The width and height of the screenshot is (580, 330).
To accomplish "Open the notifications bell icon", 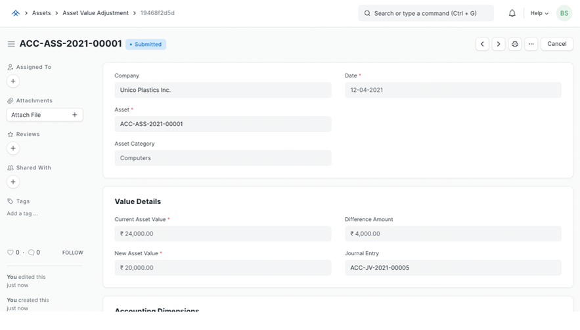I will tap(512, 13).
